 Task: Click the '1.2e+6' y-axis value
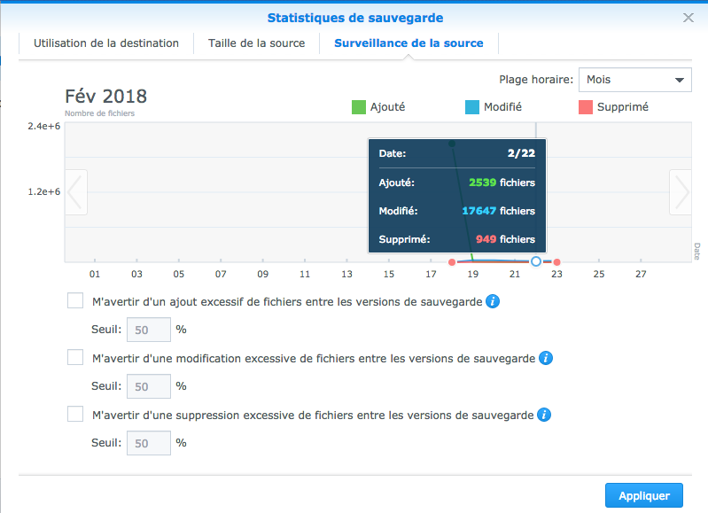click(x=43, y=191)
